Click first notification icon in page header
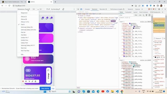Viewport: 167px width, 94px height. click(x=42, y=18)
